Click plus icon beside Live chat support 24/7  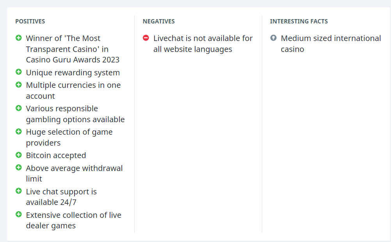click(x=18, y=191)
